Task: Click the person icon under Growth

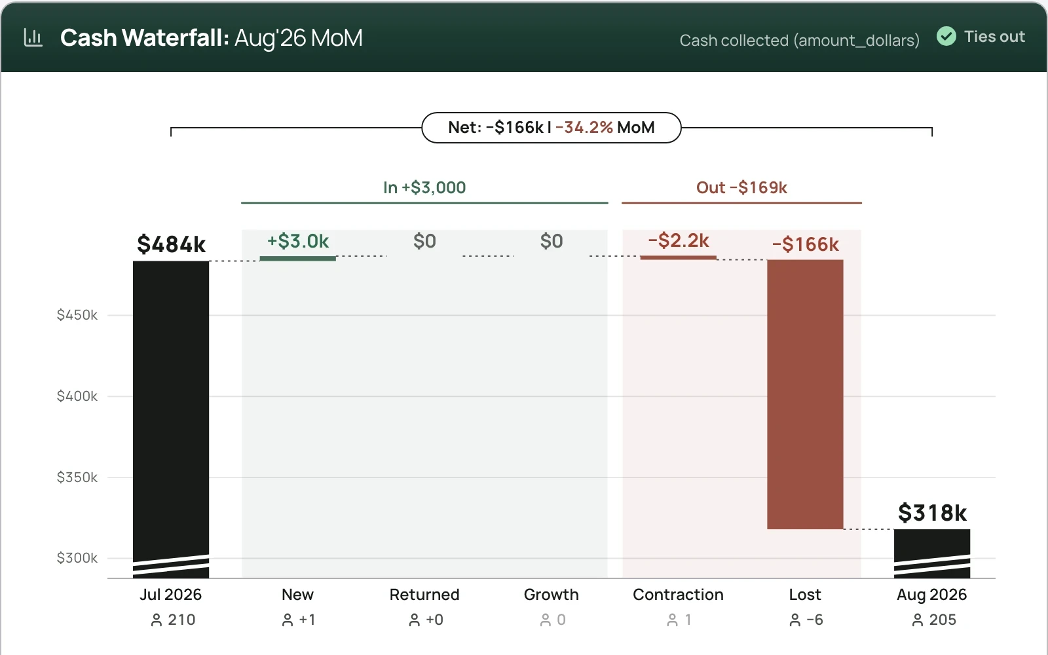Action: [546, 620]
